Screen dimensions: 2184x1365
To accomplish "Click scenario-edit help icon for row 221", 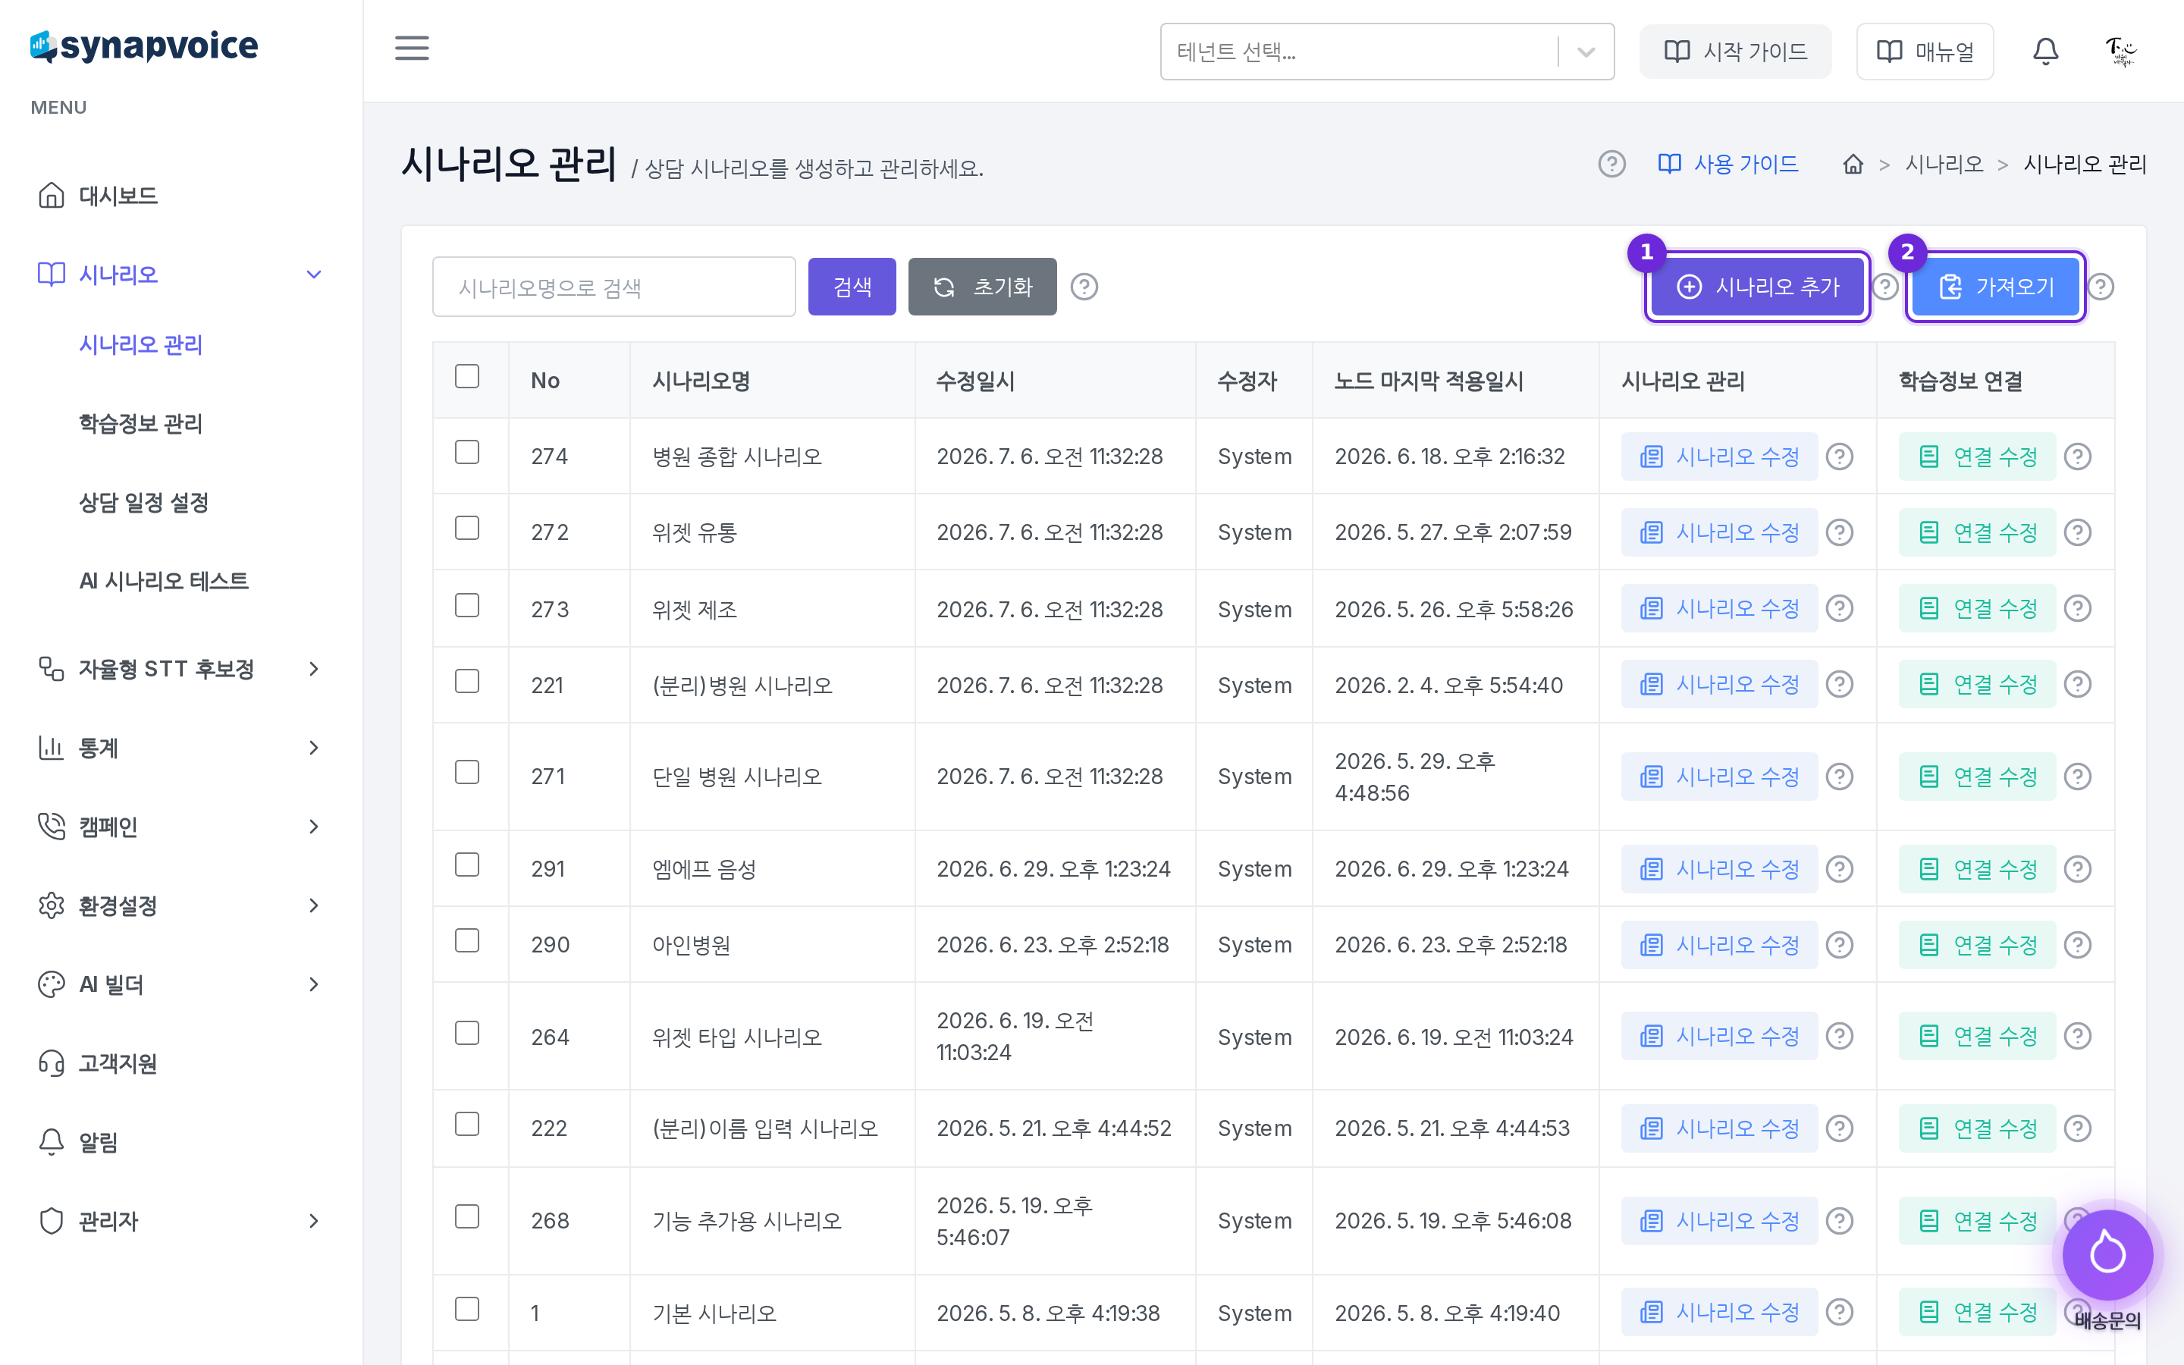I will (x=1839, y=684).
